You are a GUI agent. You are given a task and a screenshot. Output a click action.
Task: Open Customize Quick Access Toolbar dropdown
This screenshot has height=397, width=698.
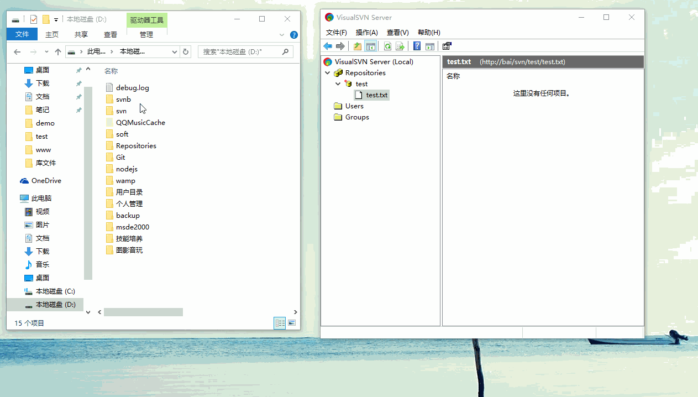pyautogui.click(x=56, y=20)
